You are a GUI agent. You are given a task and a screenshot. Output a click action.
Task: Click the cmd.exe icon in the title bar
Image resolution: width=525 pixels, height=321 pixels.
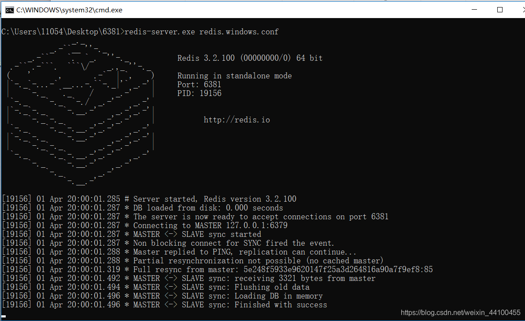pos(9,10)
